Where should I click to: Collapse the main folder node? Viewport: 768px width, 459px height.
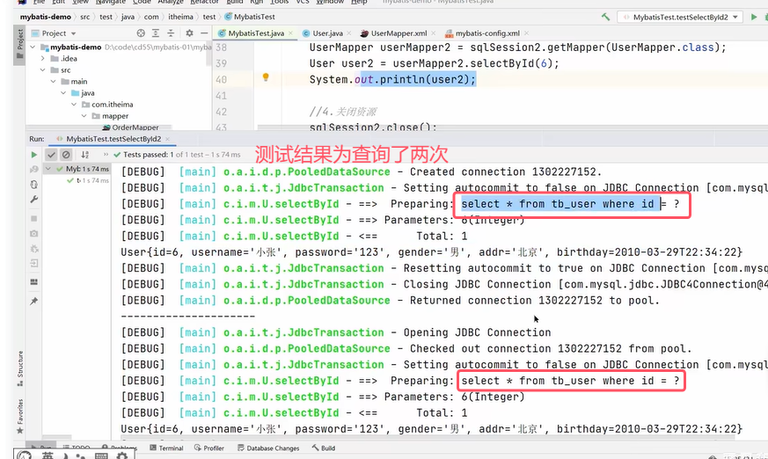point(54,81)
